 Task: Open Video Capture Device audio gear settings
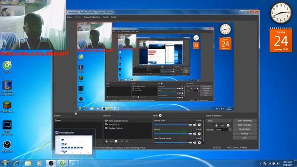199,142
